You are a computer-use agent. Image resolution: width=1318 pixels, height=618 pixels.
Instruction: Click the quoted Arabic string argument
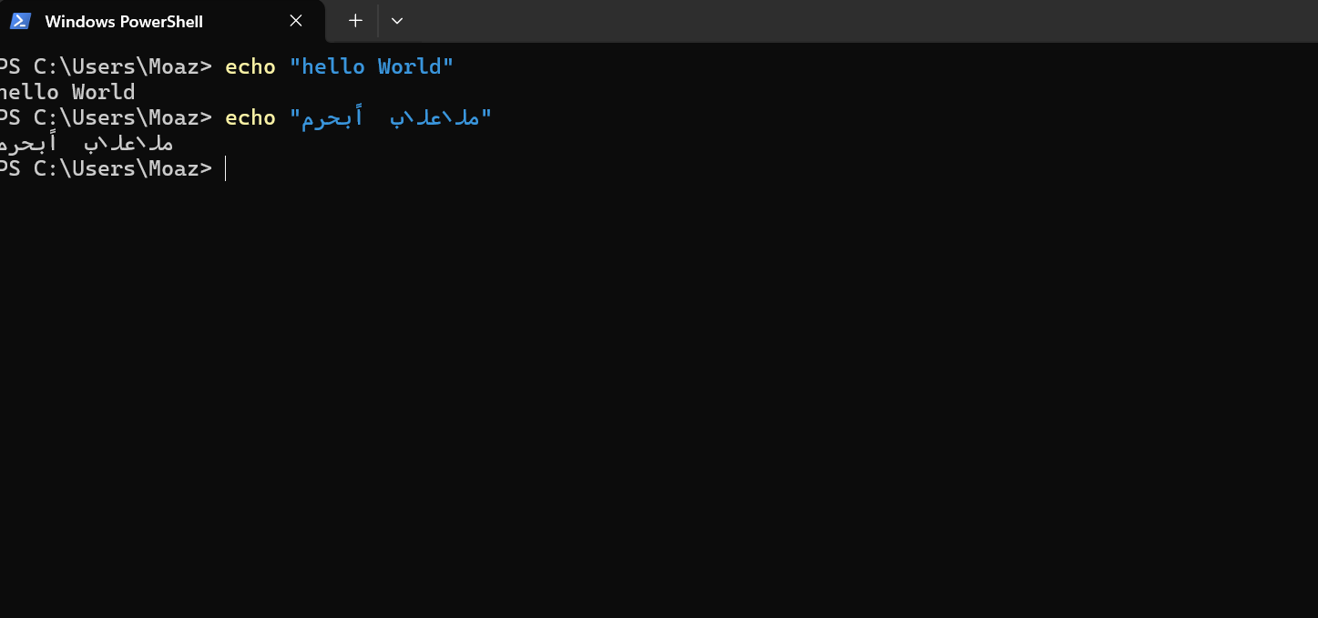coord(391,117)
